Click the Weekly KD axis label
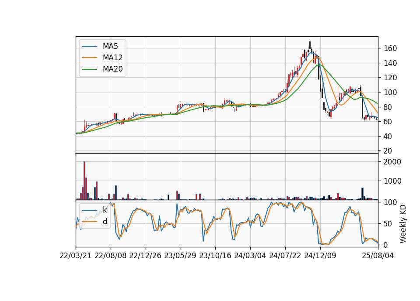420x301 pixels. [402, 224]
